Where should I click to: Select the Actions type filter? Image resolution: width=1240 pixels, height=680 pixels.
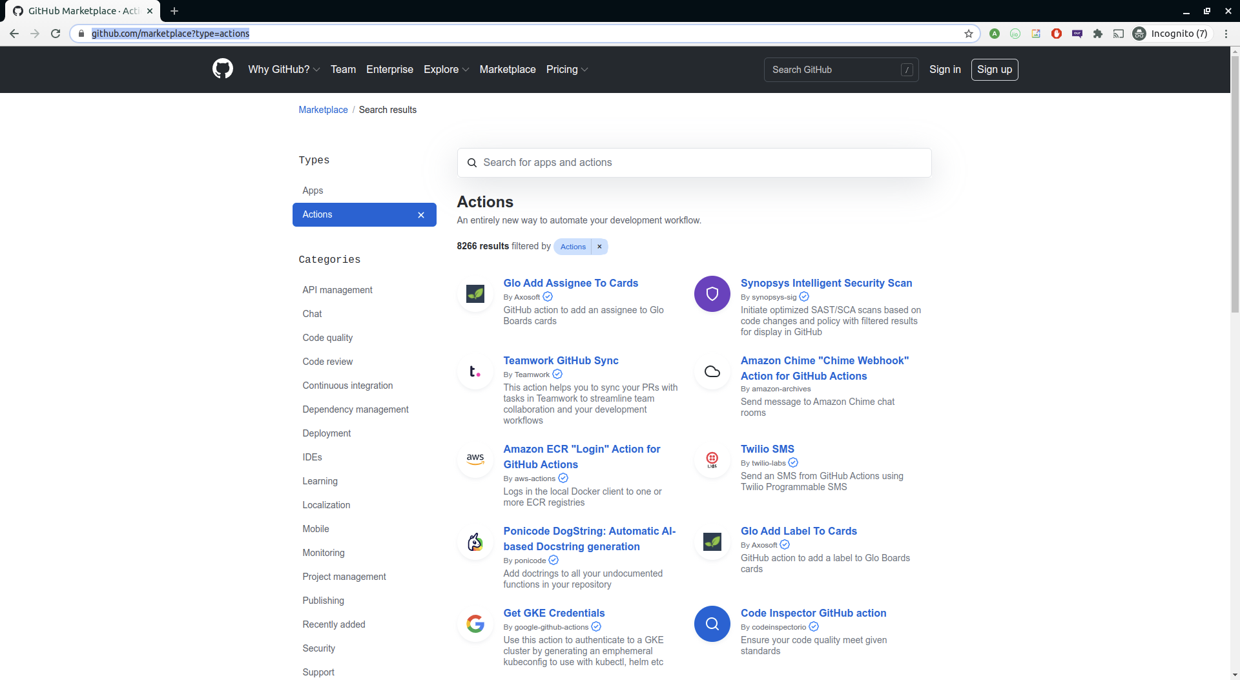[364, 214]
